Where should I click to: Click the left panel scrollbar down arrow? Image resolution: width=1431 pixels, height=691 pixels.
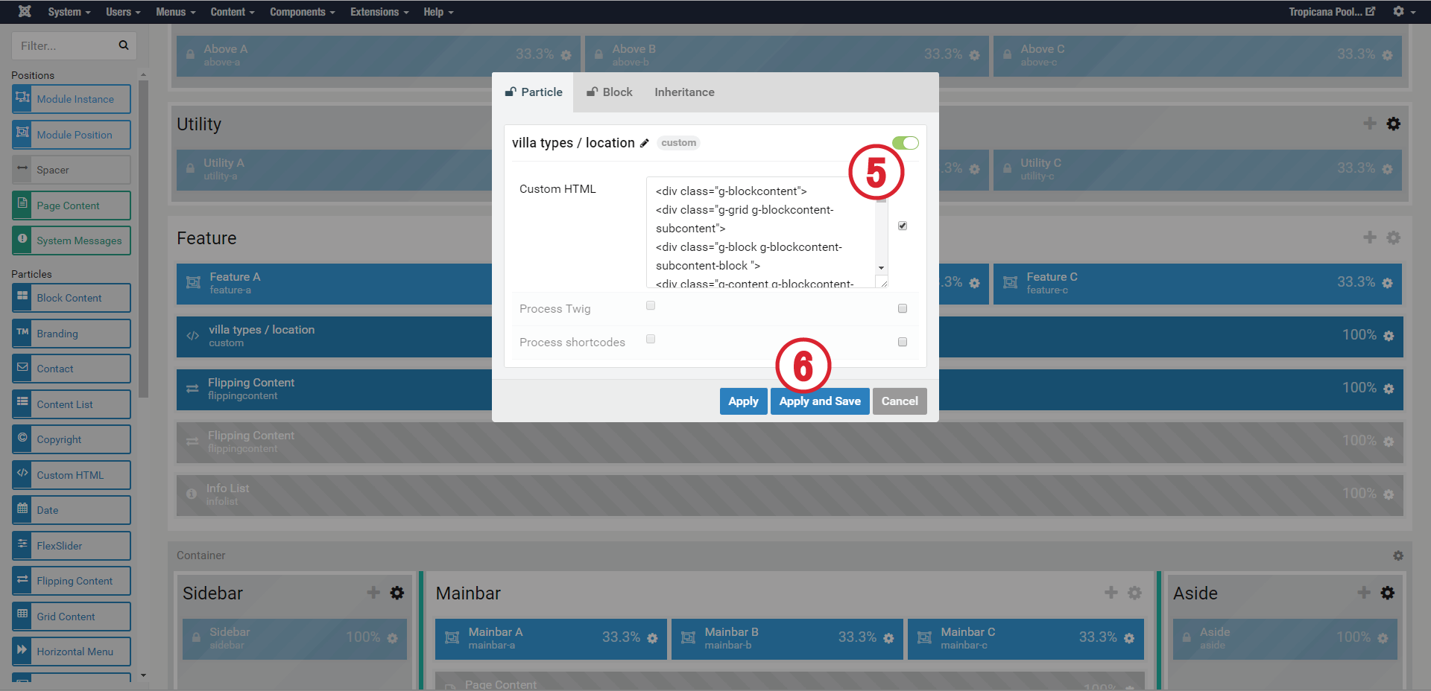[x=143, y=675]
